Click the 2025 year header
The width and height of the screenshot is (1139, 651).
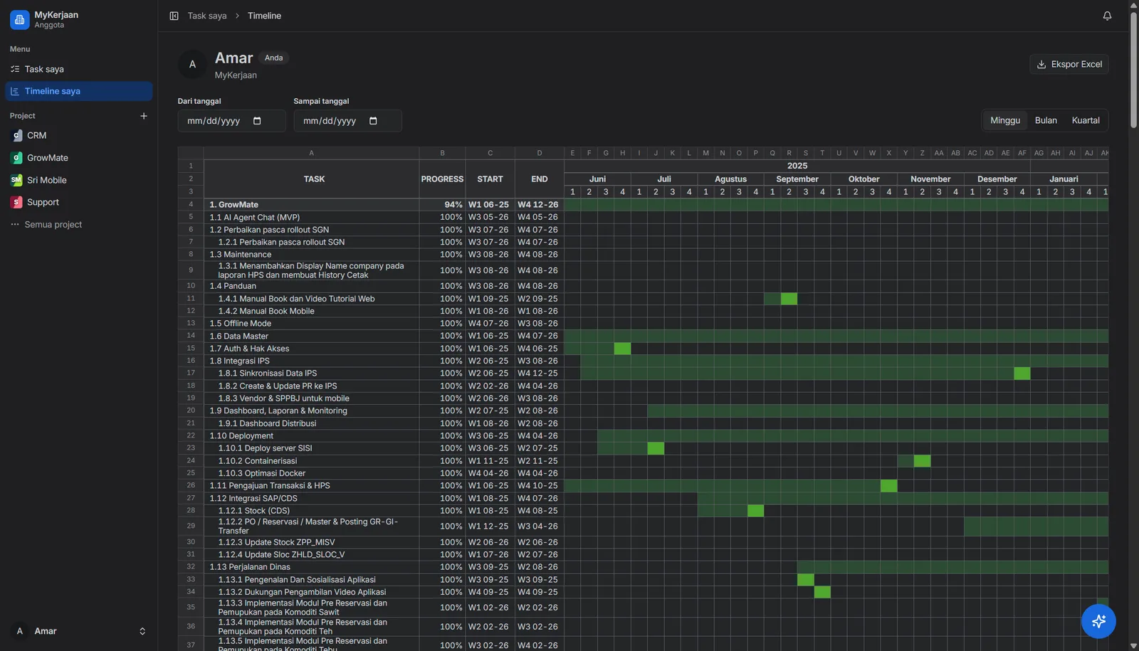797,166
